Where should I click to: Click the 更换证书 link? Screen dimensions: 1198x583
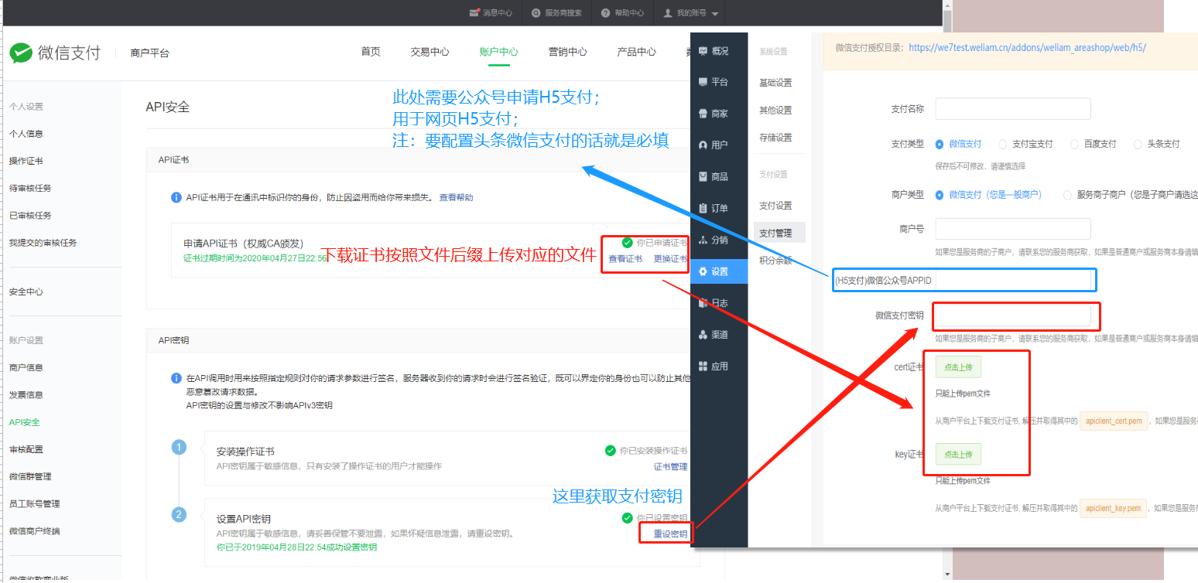pyautogui.click(x=670, y=259)
